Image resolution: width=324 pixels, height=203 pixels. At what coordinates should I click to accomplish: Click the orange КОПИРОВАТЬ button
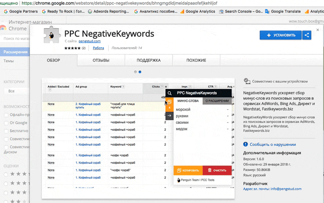coord(188,170)
